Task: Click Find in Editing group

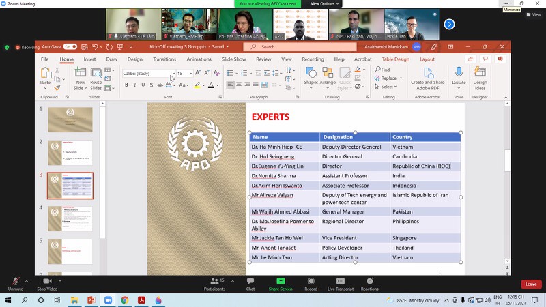Action: (x=382, y=70)
